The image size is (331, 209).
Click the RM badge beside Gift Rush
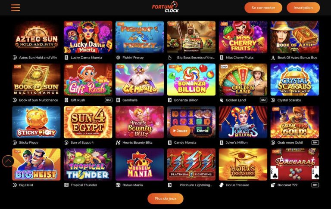[109, 100]
